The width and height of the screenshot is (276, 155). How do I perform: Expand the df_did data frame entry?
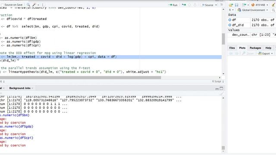pyautogui.click(x=230, y=25)
